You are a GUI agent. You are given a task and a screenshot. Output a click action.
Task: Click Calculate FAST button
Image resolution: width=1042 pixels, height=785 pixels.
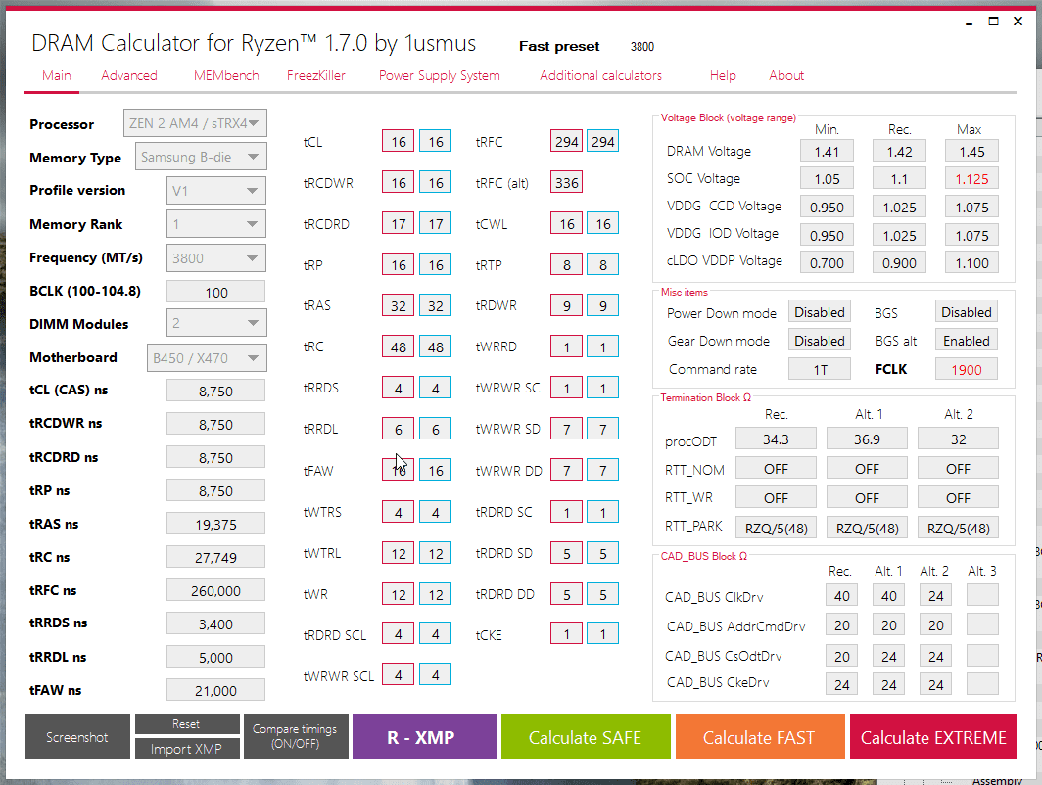point(760,736)
